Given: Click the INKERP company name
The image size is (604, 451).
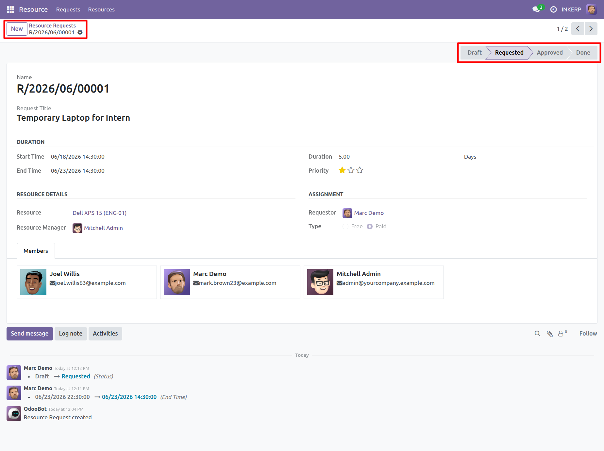Looking at the screenshot, I should (x=571, y=9).
